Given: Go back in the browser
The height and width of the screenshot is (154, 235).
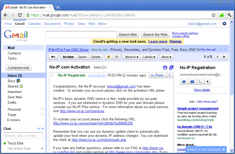Looking at the screenshot, I should click(6, 15).
